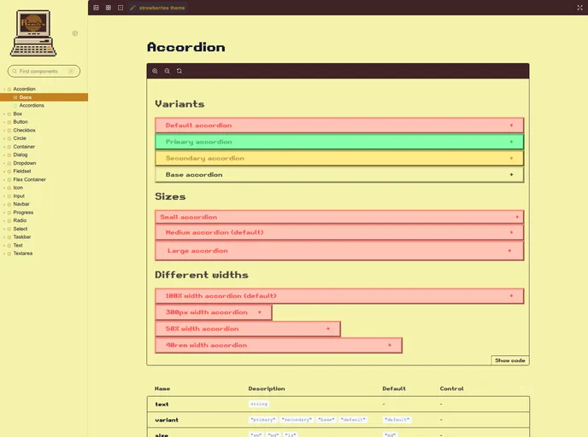This screenshot has height=437, width=588.
Task: Expand the Default accordion
Action: 339,125
